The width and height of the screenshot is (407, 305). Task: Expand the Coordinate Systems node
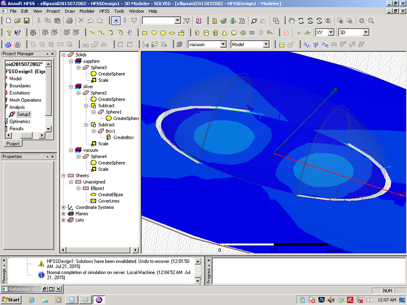coord(64,207)
